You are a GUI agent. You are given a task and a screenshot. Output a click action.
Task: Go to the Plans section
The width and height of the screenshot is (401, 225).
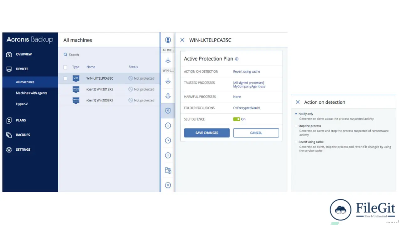[21, 120]
